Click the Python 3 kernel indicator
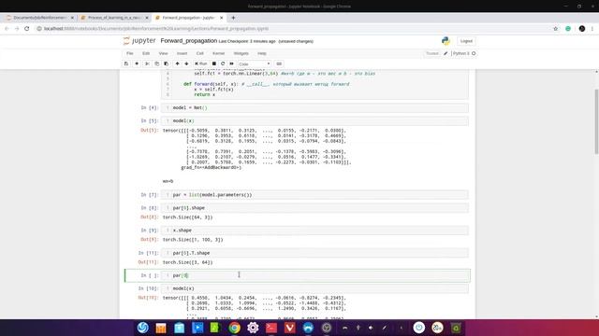Viewport: 599px width, 336px height. pos(464,53)
